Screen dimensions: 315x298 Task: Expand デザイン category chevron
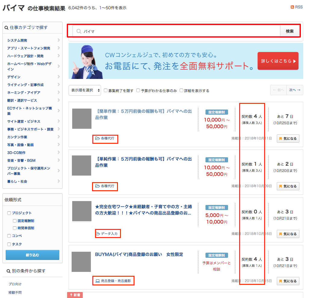pos(59,77)
